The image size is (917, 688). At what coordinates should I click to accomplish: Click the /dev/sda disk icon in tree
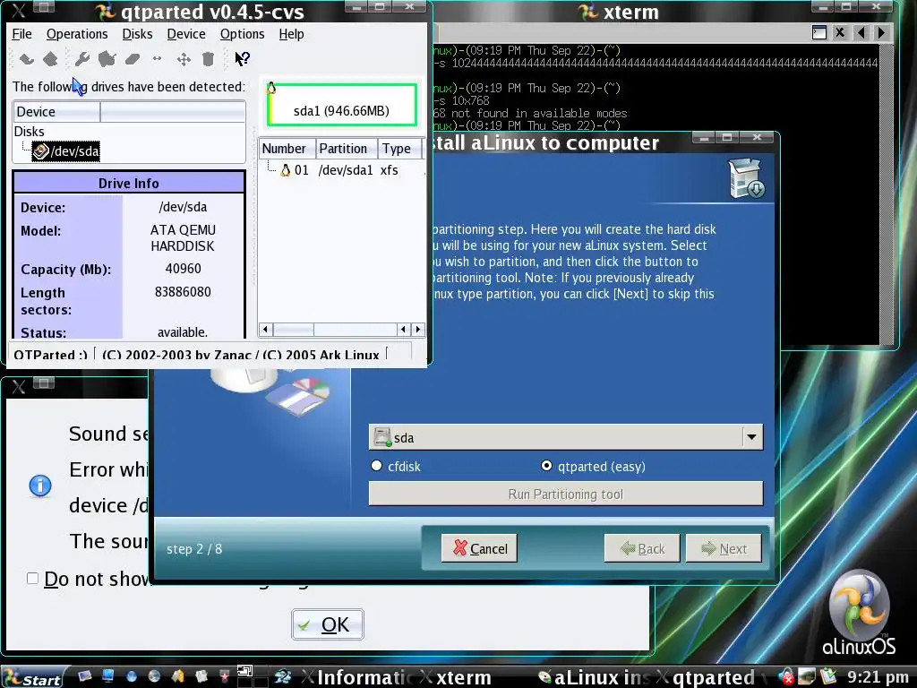[x=40, y=151]
